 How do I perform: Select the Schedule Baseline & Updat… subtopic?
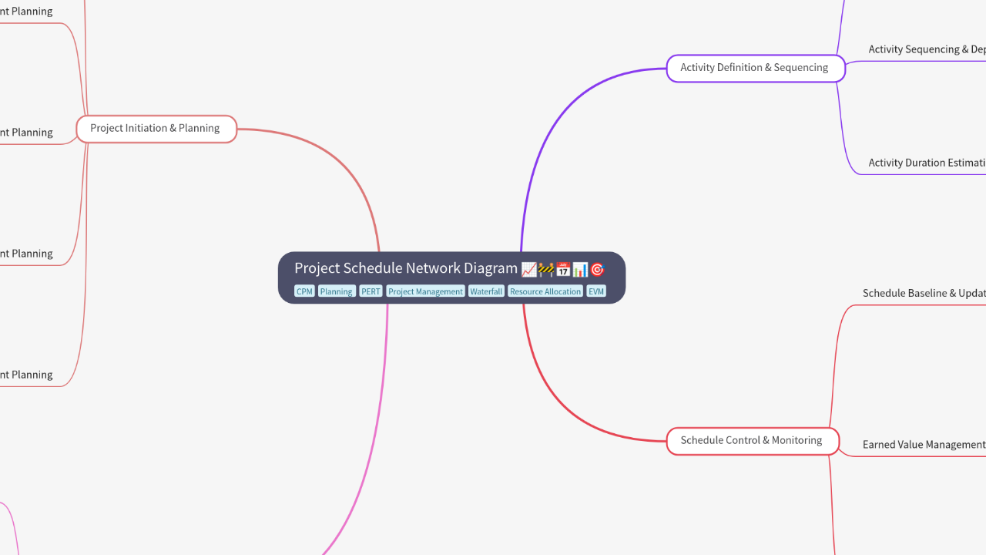[x=924, y=293]
